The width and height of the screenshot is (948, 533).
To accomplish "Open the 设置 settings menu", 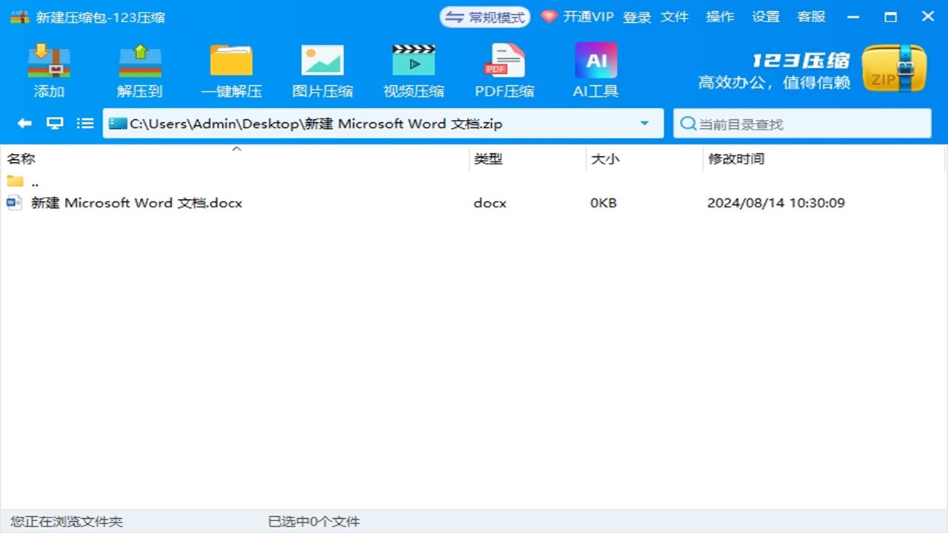I will click(766, 16).
